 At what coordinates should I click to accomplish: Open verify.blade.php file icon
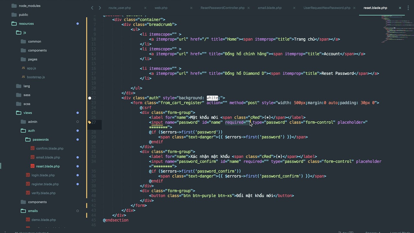28,193
